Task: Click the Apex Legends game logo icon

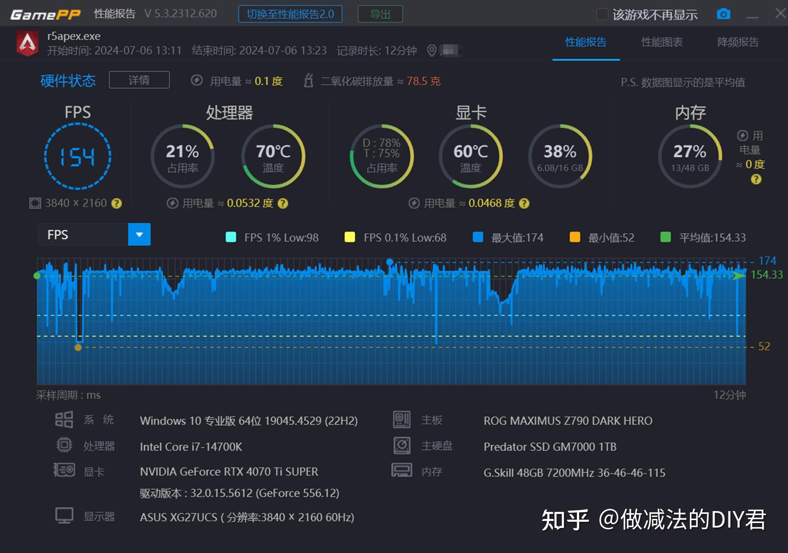Action: pyautogui.click(x=27, y=44)
